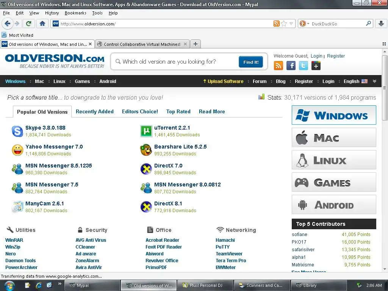Expand the quick launch overflow chevron
The width and height of the screenshot is (388, 291).
[x=59, y=283]
